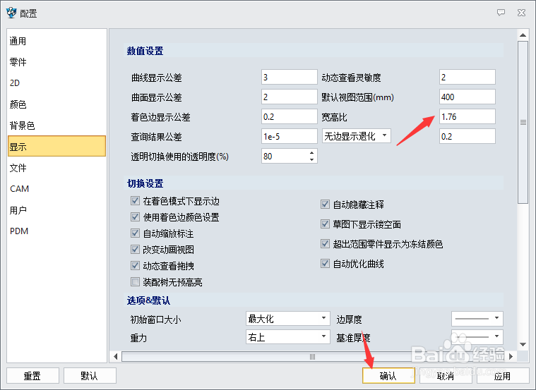This screenshot has width=536, height=390.
Task: Toggle 草图下显示镂空面 checkbox
Action: coord(325,224)
